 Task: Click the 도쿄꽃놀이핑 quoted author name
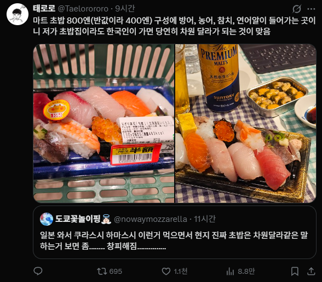[x=77, y=219]
